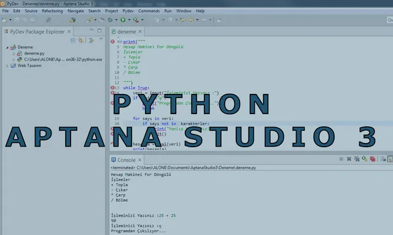This screenshot has width=393, height=235.
Task: Close the deneme editor tab
Action: [x=140, y=31]
